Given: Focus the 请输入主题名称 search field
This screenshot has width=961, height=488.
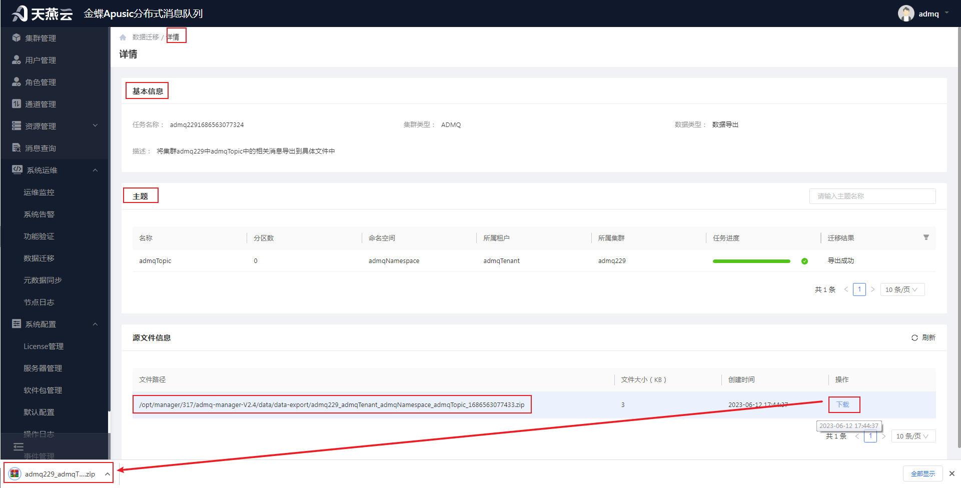Looking at the screenshot, I should coord(872,196).
